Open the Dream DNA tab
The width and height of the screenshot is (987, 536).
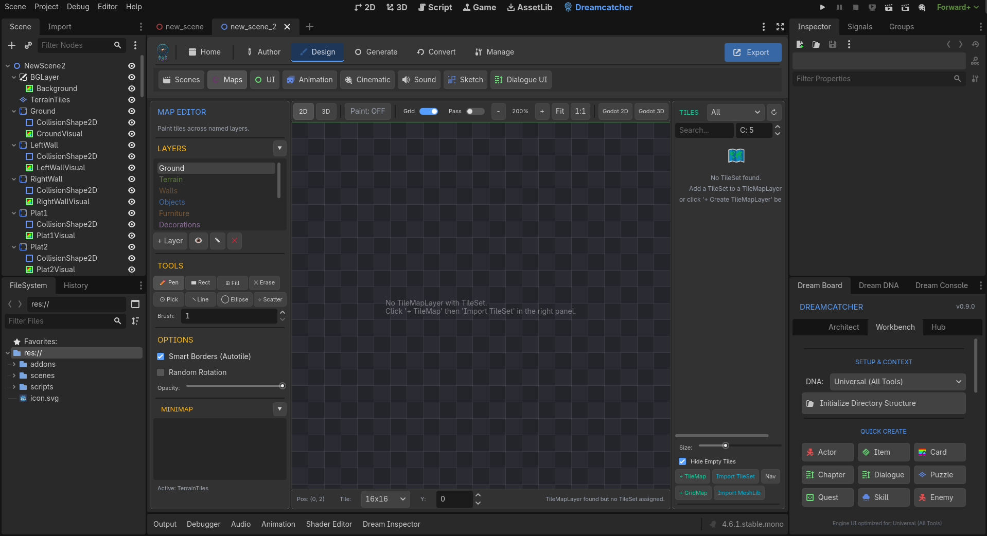point(878,285)
